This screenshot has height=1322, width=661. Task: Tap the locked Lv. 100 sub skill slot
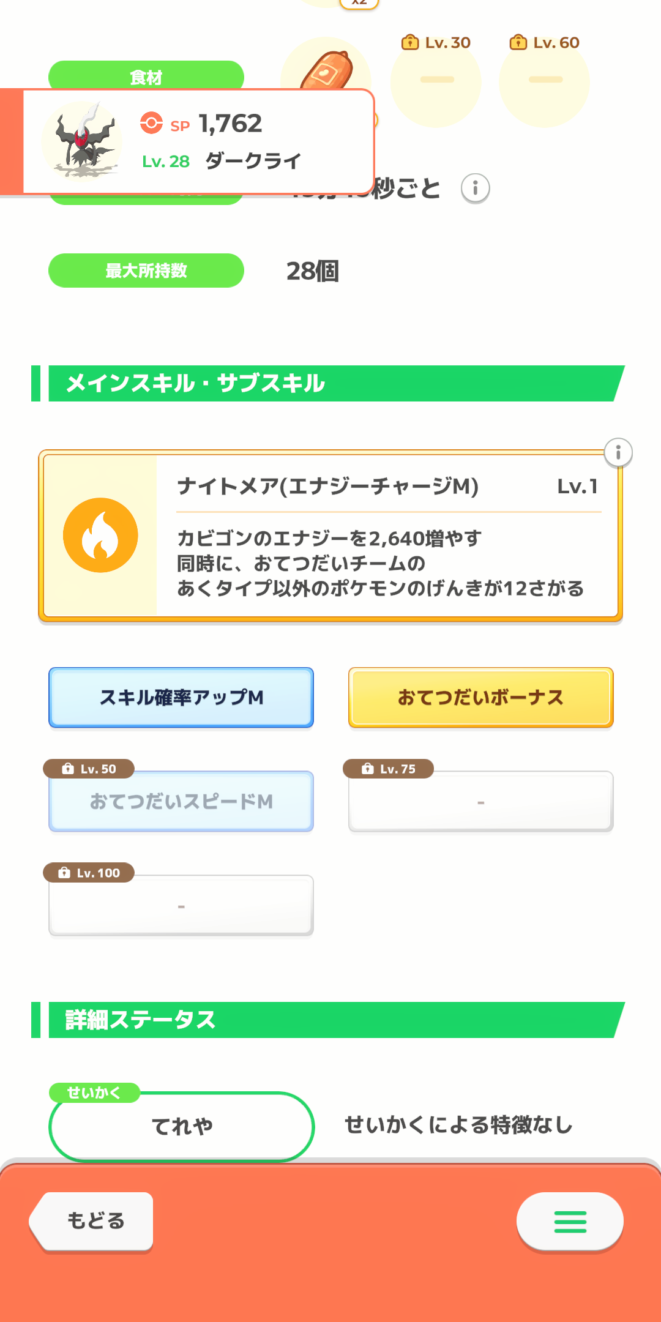[181, 905]
